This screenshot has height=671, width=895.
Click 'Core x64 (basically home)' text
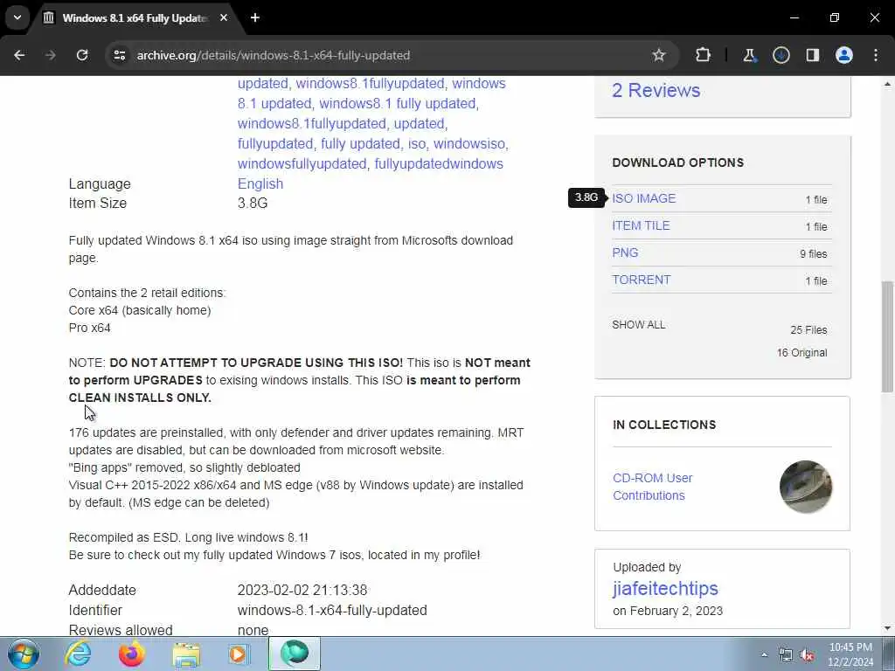point(140,310)
